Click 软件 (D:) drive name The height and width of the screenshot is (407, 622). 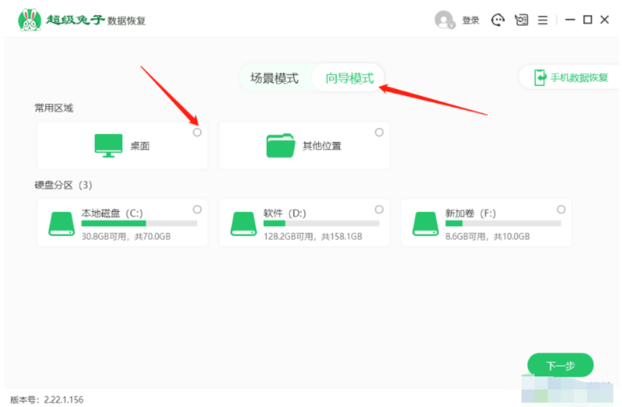click(x=285, y=213)
